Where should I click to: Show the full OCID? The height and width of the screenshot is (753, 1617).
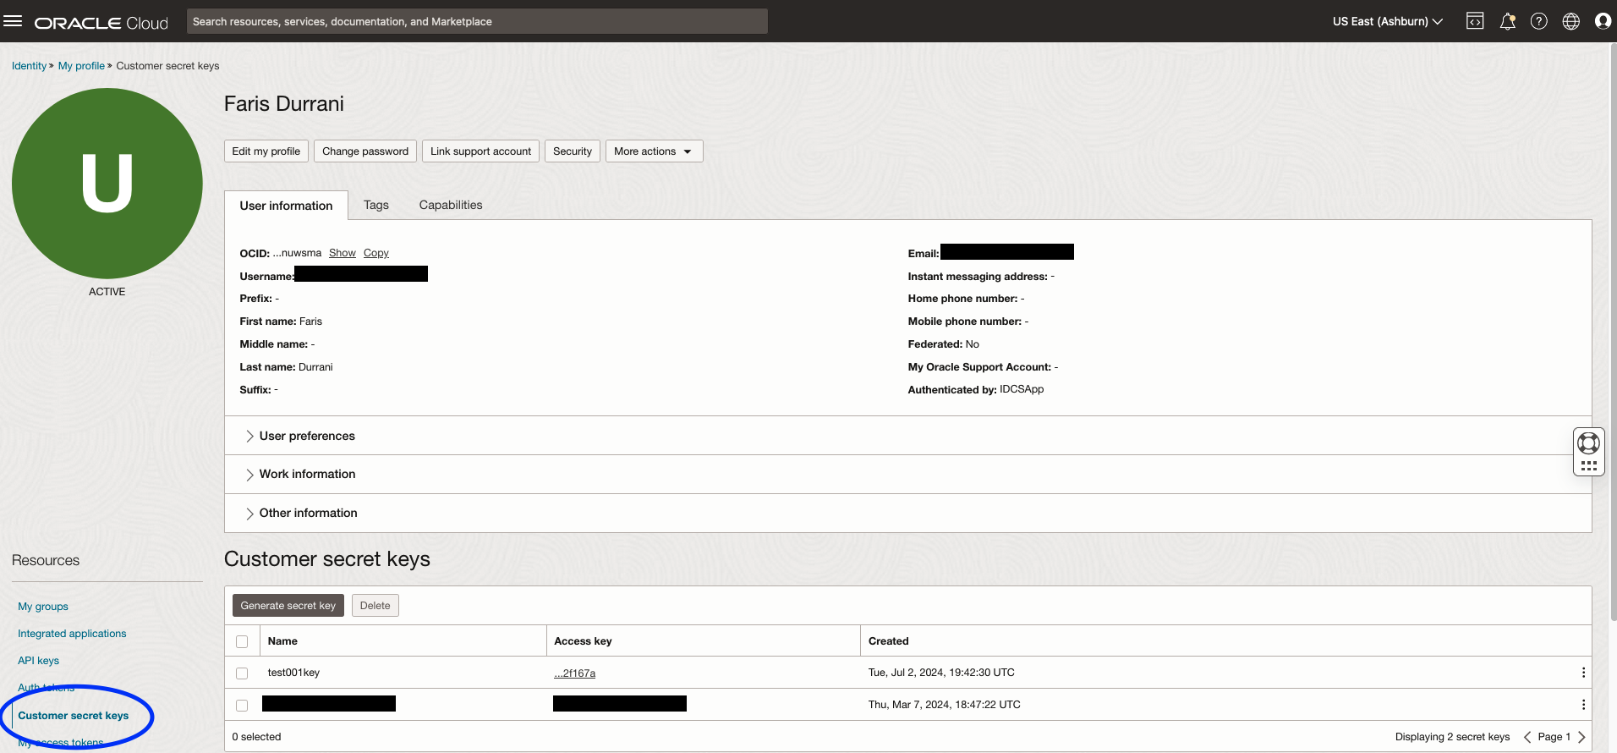343,253
